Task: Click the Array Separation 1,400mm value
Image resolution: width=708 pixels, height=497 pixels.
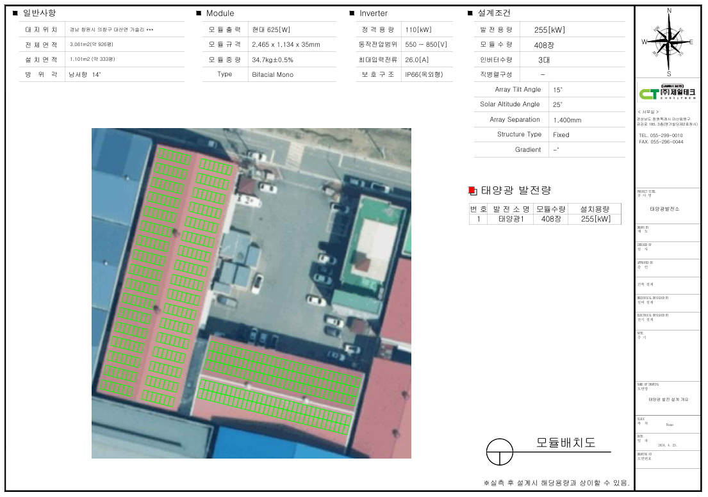Action: coord(567,120)
